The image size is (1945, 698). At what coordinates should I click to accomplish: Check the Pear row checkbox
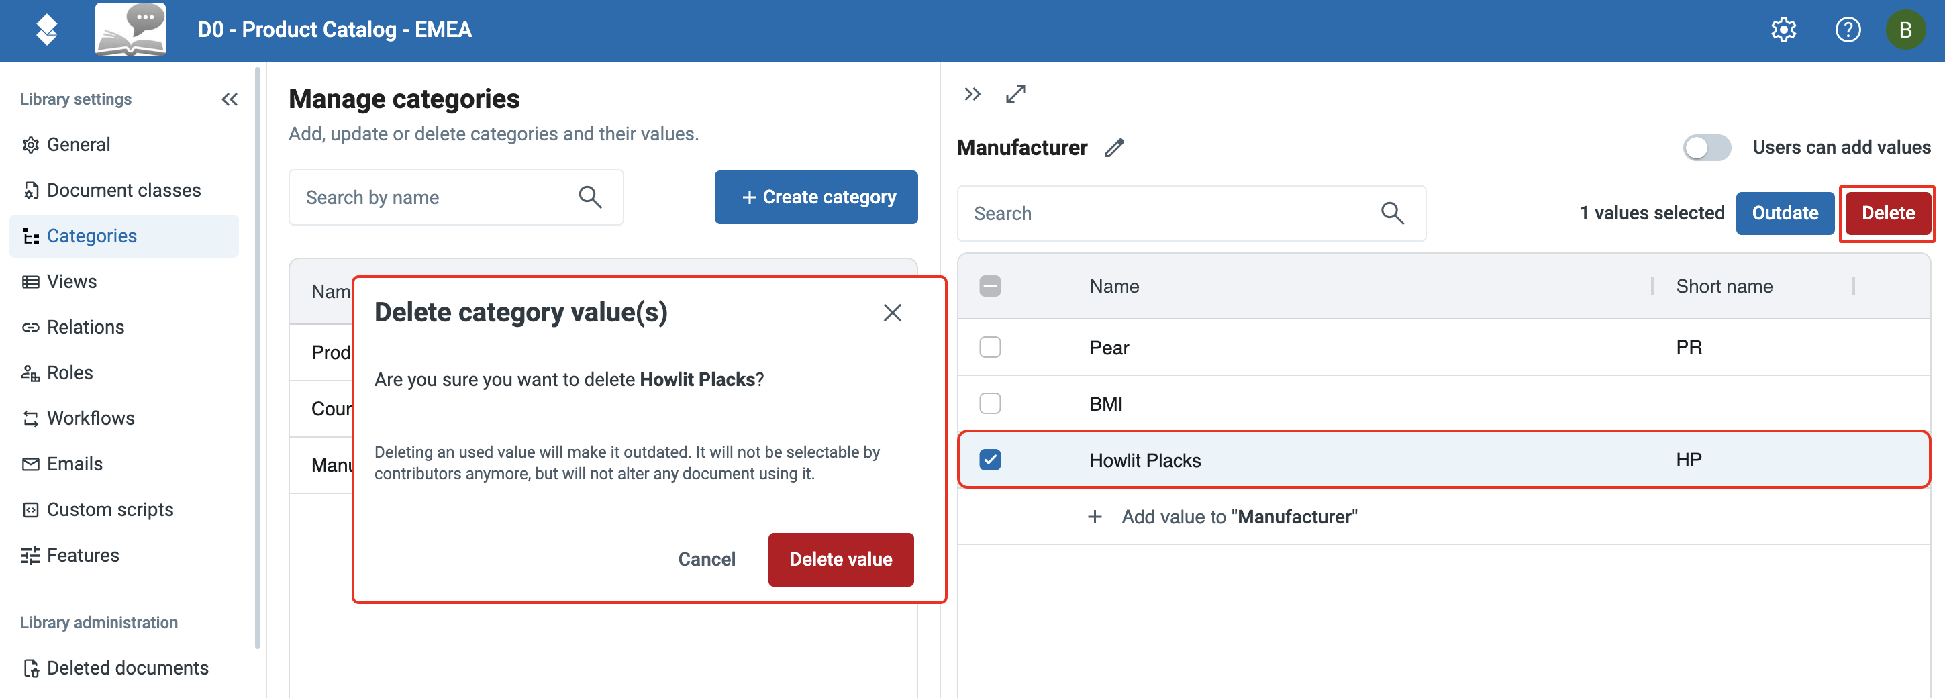tap(989, 348)
